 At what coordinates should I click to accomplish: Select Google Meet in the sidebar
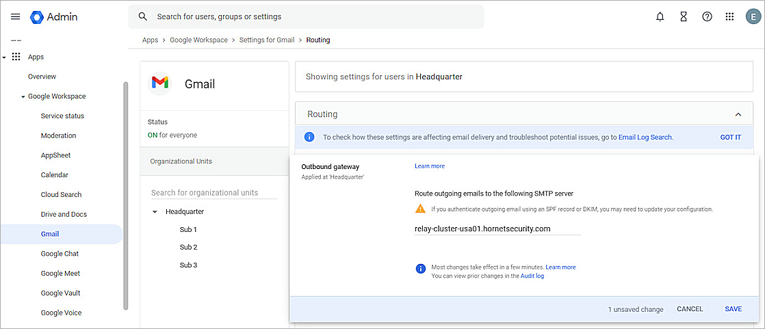pos(60,274)
